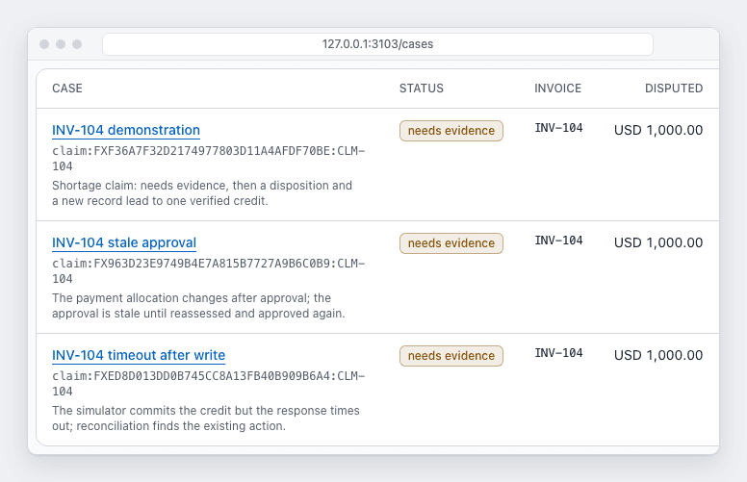
Task: Click the CASE column header
Action: coord(67,89)
